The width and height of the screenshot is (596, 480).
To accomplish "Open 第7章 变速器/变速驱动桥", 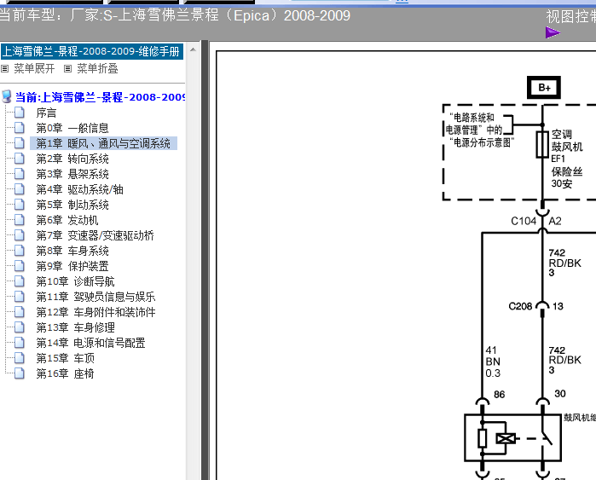I will (x=95, y=235).
